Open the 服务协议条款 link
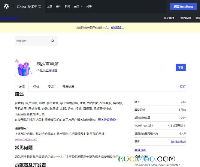 (x=107, y=120)
